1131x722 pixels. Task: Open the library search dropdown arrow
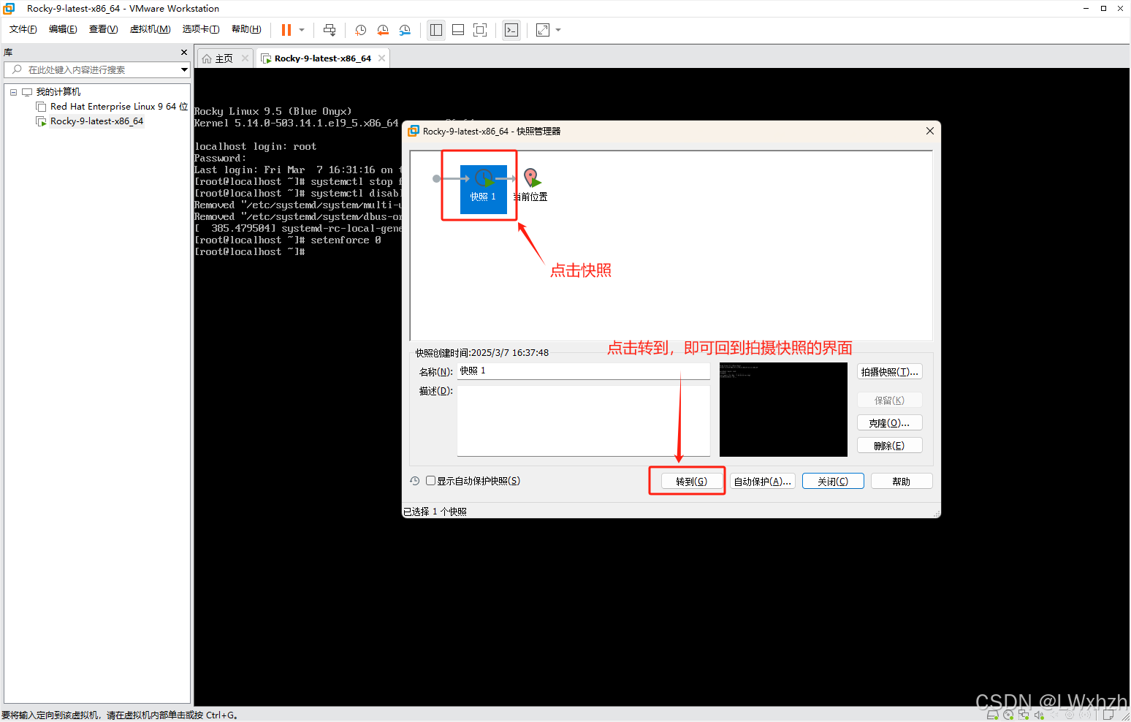[x=184, y=69]
